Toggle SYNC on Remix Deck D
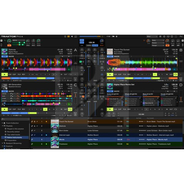The image size is (184, 184). point(110,91)
